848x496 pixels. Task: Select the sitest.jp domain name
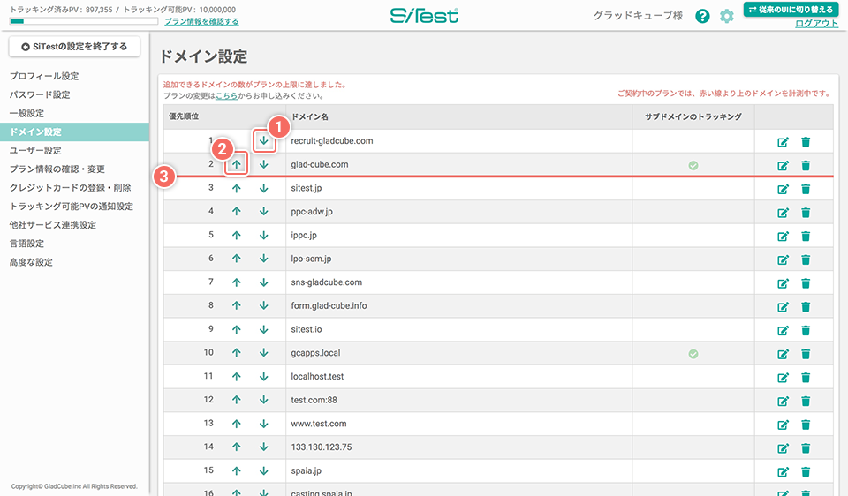coord(307,188)
